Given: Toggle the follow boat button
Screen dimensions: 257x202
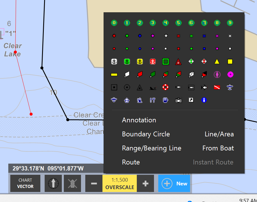Looking at the screenshot, I should pos(72,183).
